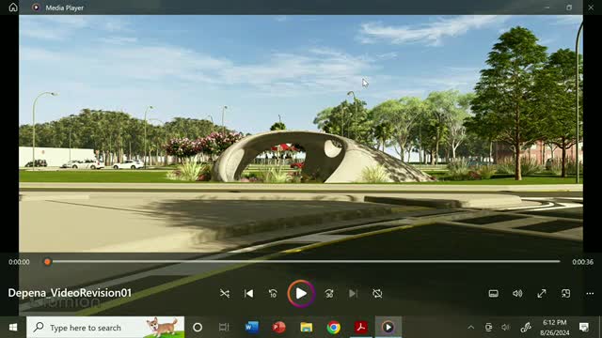Viewport: 602px width, 338px height.
Task: Open Adobe Acrobat from the taskbar
Action: (361, 328)
